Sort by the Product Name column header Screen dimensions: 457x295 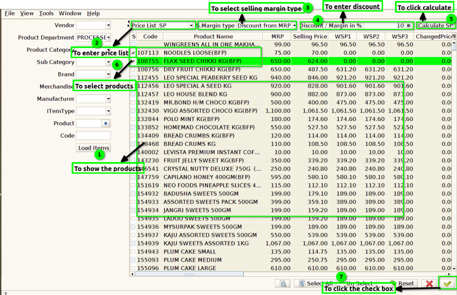(213, 37)
